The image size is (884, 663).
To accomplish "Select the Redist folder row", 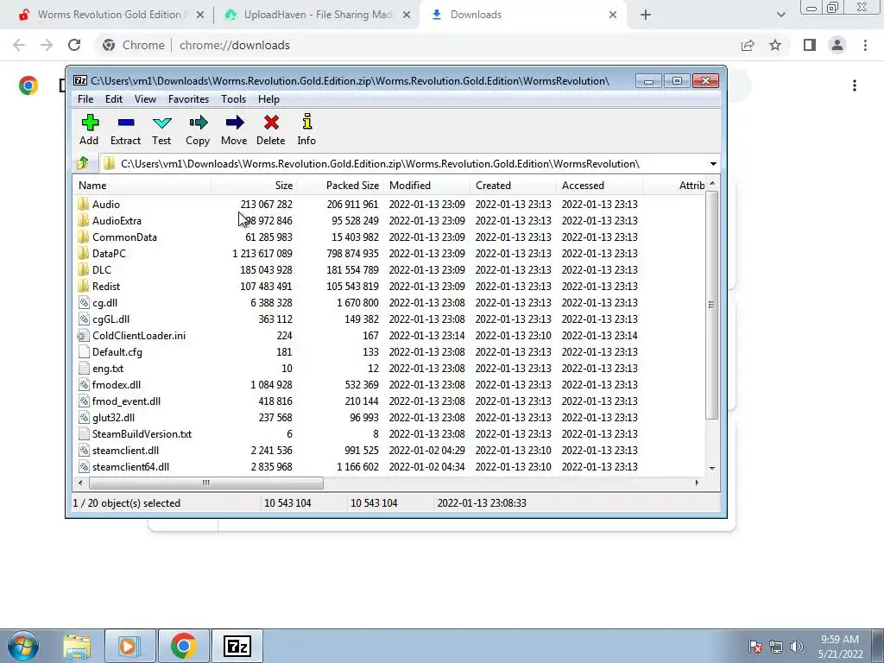I will 390,287.
